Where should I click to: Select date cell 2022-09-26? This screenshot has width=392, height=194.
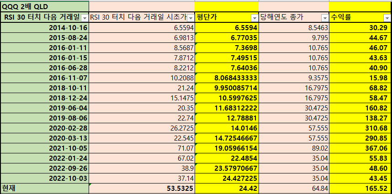tap(45, 168)
